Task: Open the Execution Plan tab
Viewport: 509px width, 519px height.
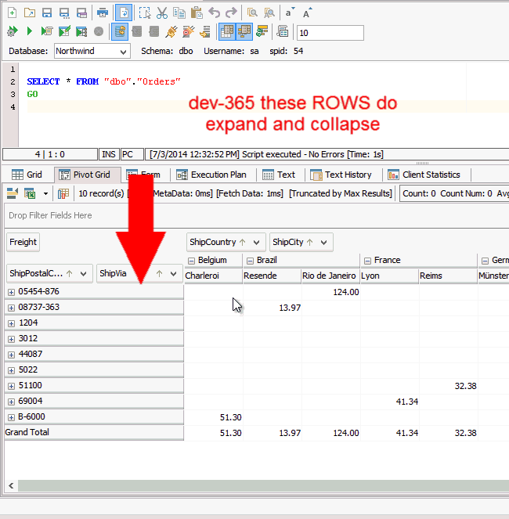Action: (211, 175)
